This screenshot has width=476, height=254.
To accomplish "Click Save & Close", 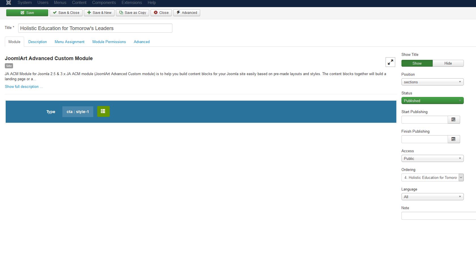I will 66,13.
